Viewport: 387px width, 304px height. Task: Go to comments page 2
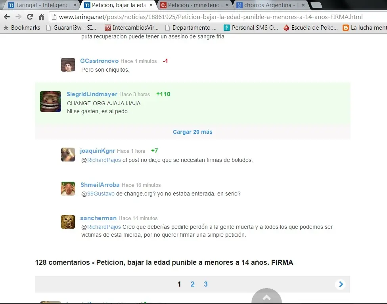(193, 284)
